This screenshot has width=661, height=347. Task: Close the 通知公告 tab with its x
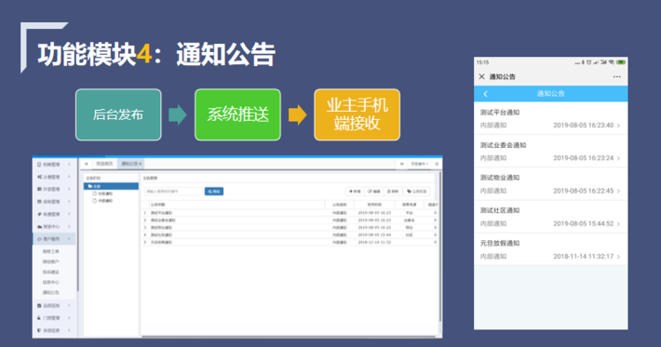[x=140, y=164]
